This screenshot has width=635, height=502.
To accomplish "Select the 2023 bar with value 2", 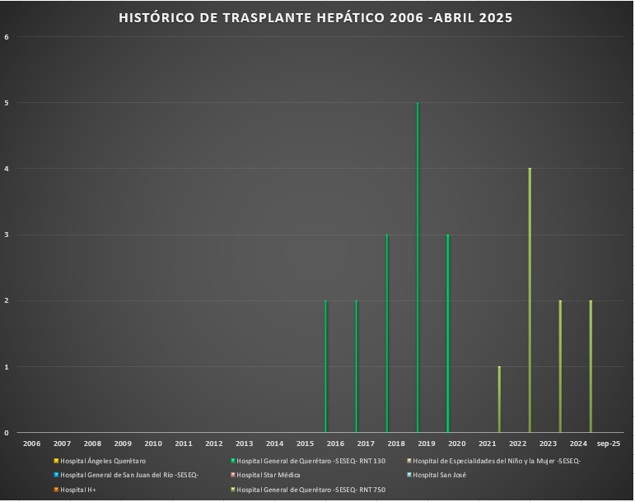I will point(560,366).
